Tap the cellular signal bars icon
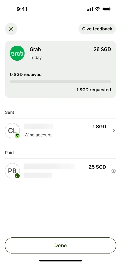This screenshot has height=264, width=121. tap(90, 9)
